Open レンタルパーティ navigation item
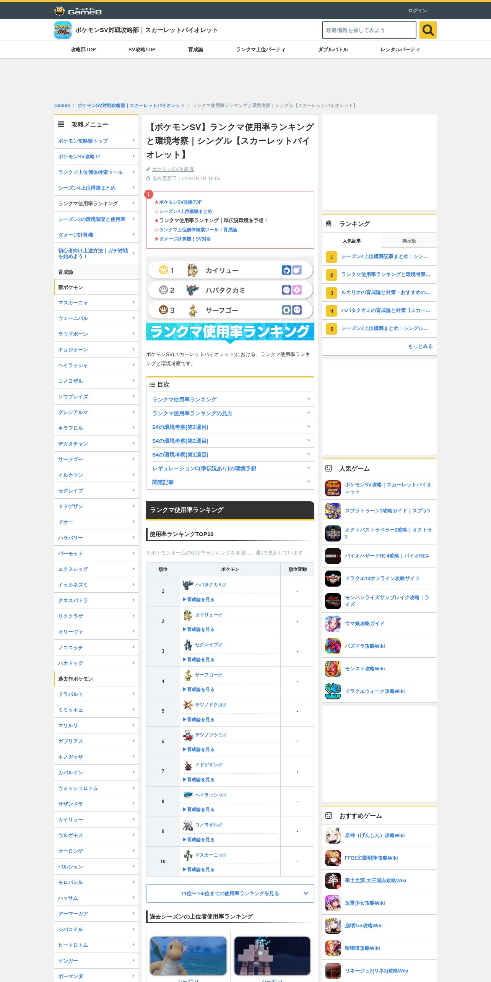 point(400,49)
